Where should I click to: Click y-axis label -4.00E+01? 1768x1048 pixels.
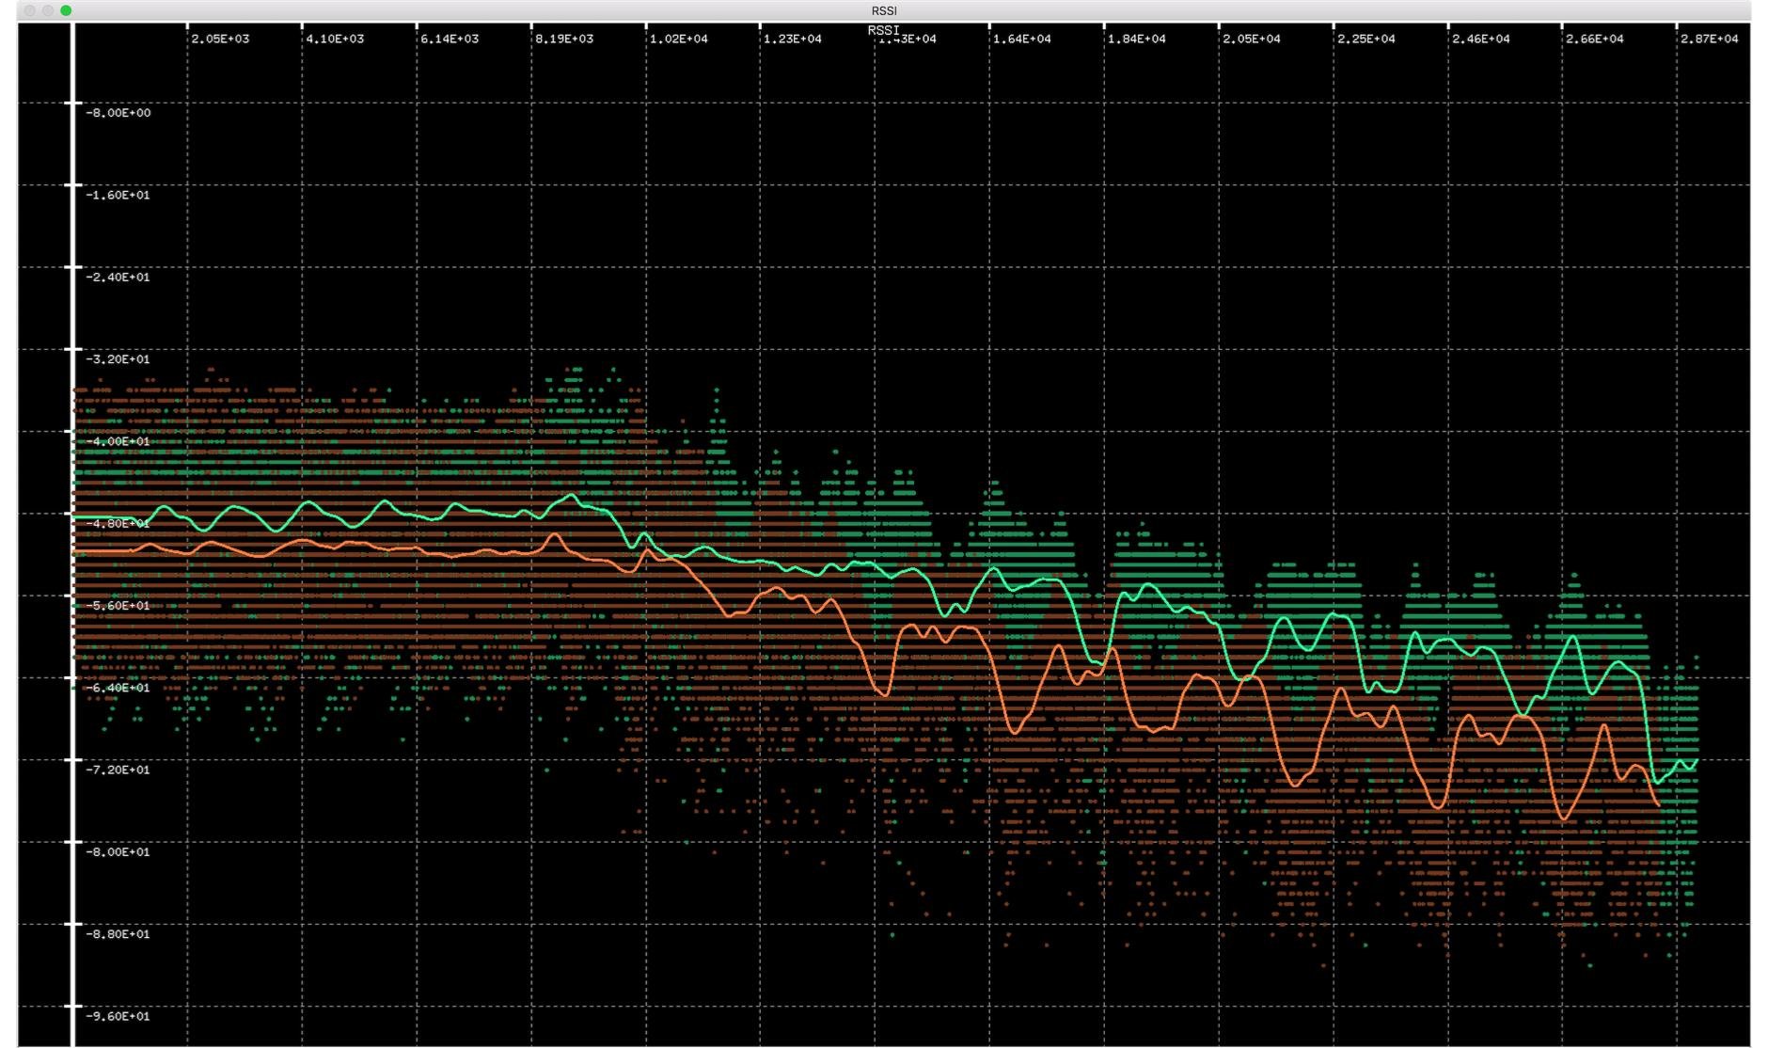(x=118, y=441)
